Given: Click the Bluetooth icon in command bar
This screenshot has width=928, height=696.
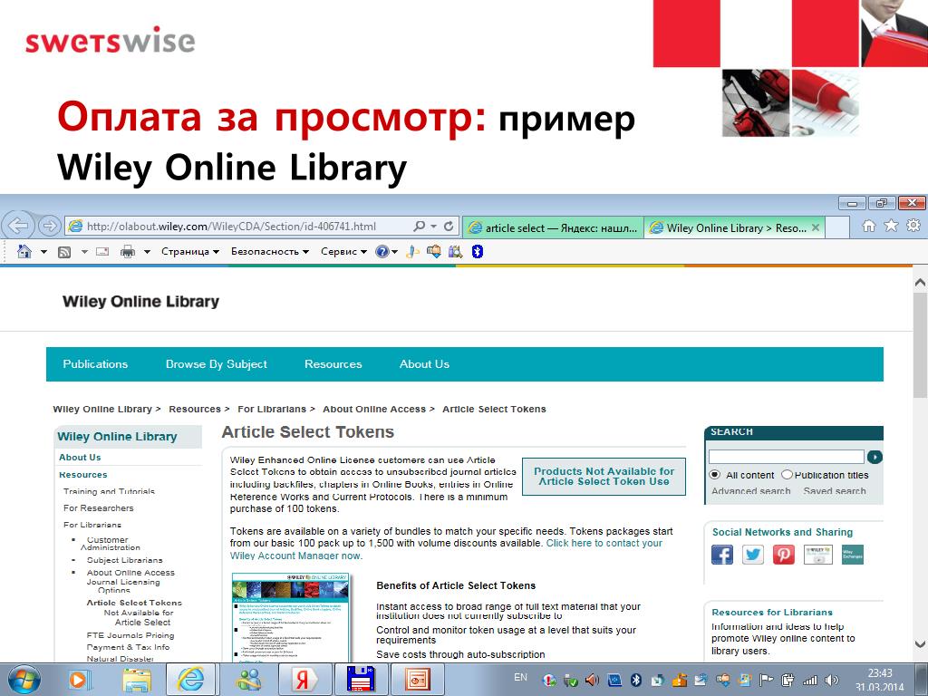Looking at the screenshot, I should point(477,252).
